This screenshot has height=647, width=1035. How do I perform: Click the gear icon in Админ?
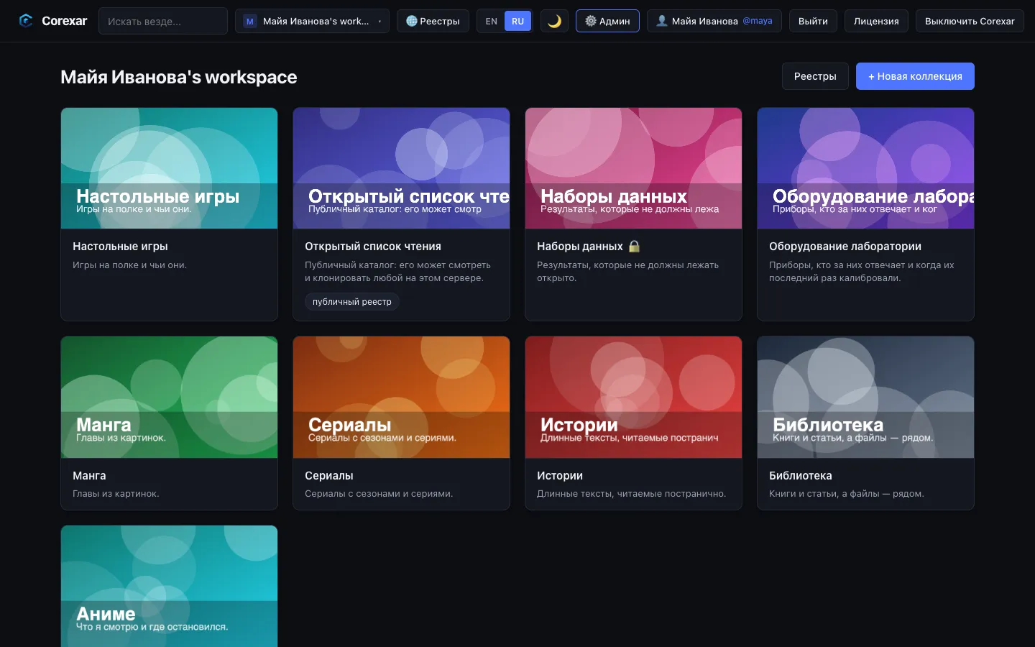(x=591, y=21)
